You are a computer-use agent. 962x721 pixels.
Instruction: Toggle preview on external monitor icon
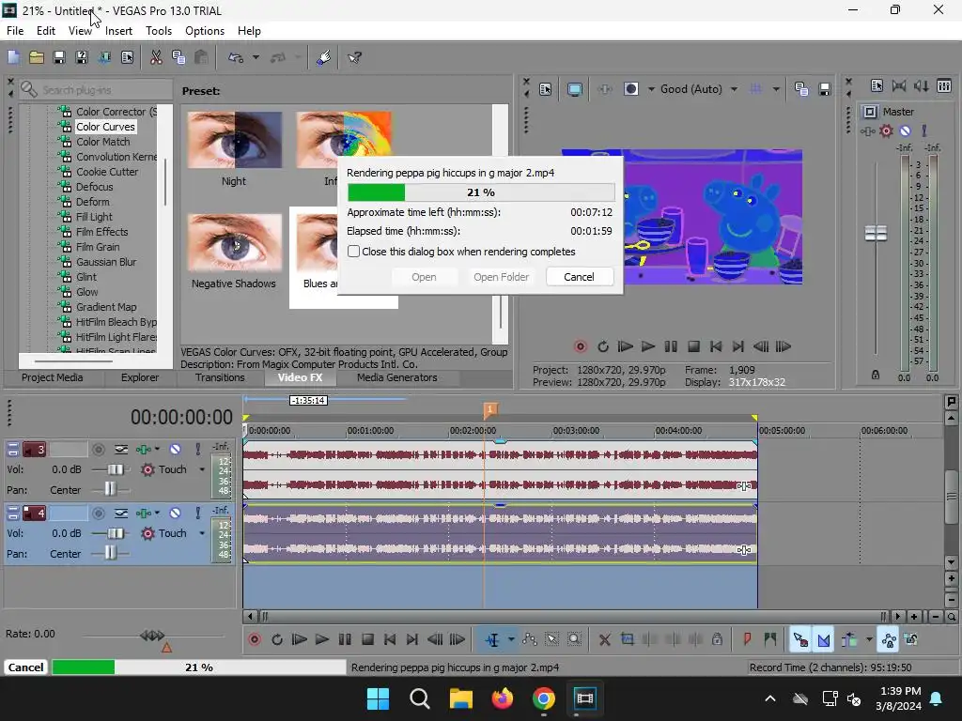pos(575,89)
